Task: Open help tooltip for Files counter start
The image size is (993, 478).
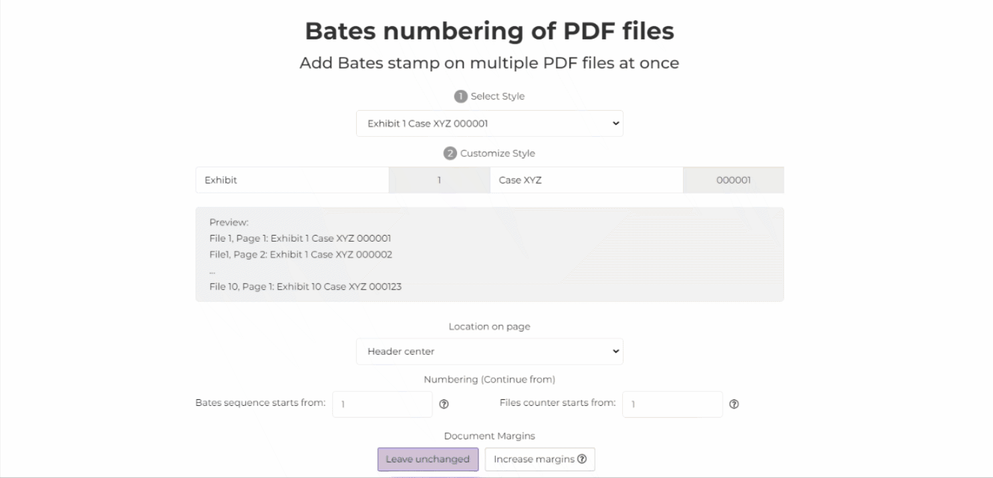Action: click(734, 404)
